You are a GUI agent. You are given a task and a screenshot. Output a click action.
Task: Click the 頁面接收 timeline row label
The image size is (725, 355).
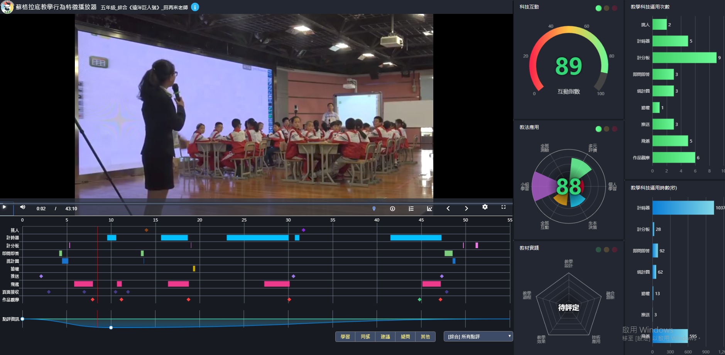point(11,292)
